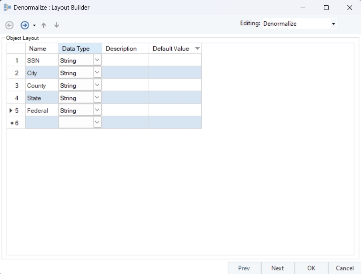Expand Data Type dropdown for Federal row

click(97, 110)
